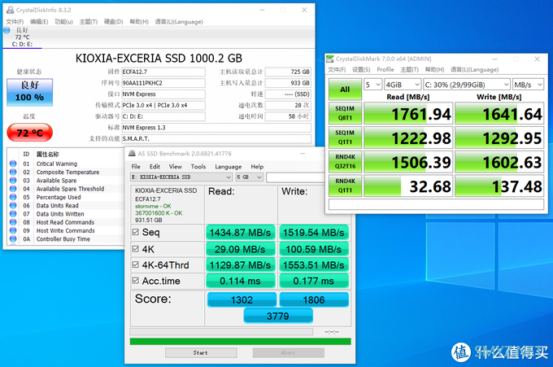The height and width of the screenshot is (367, 553).
Task: Click the write score 1806
Action: pyautogui.click(x=314, y=299)
